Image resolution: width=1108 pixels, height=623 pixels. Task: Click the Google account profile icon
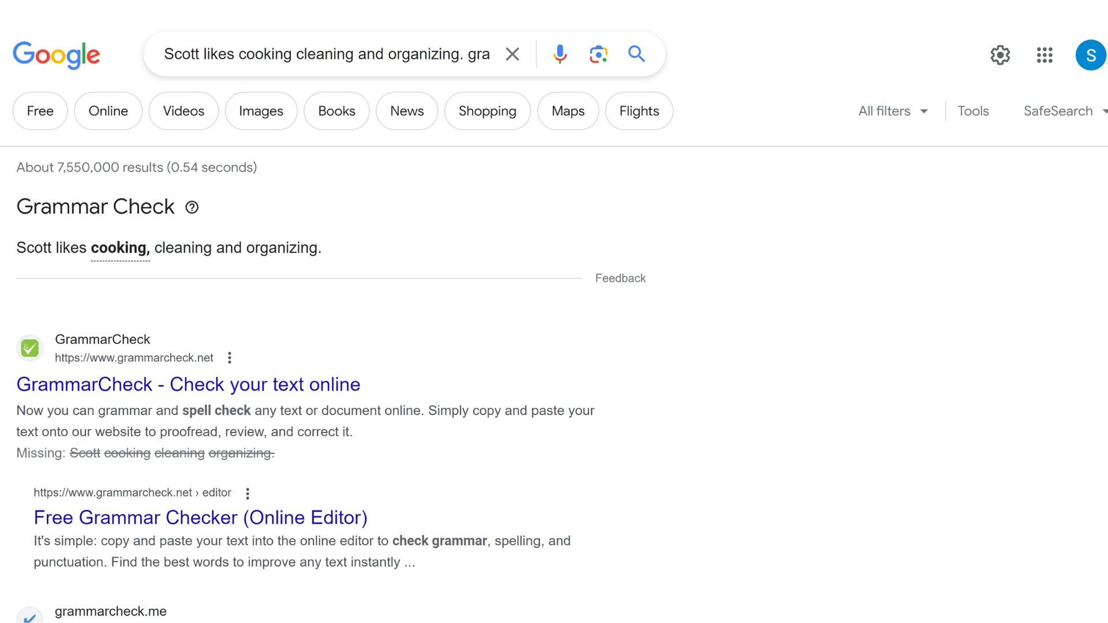tap(1091, 55)
